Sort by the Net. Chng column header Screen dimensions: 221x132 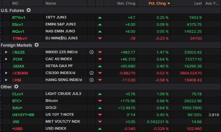pyautogui.click(x=126, y=3)
